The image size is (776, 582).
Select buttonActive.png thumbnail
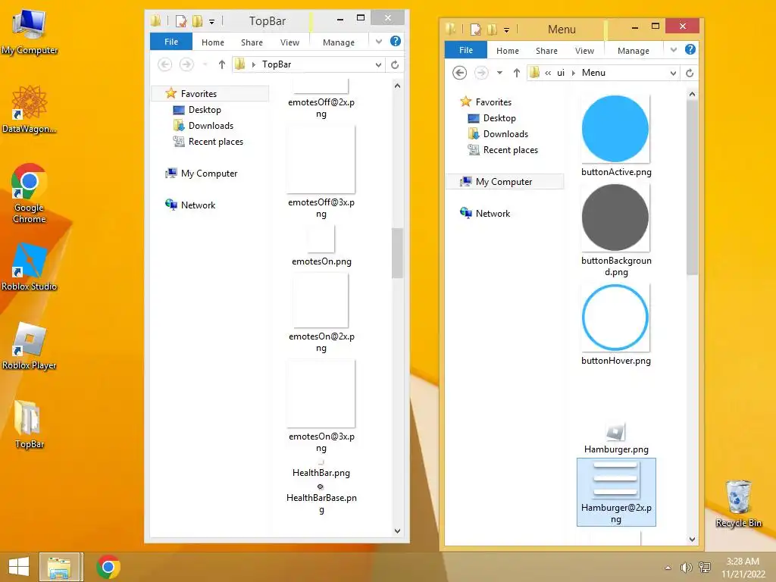tap(615, 129)
